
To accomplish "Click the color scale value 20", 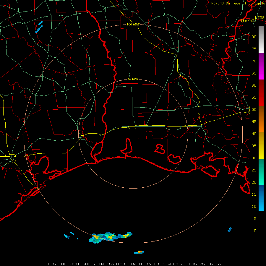I will pyautogui.click(x=254, y=182).
